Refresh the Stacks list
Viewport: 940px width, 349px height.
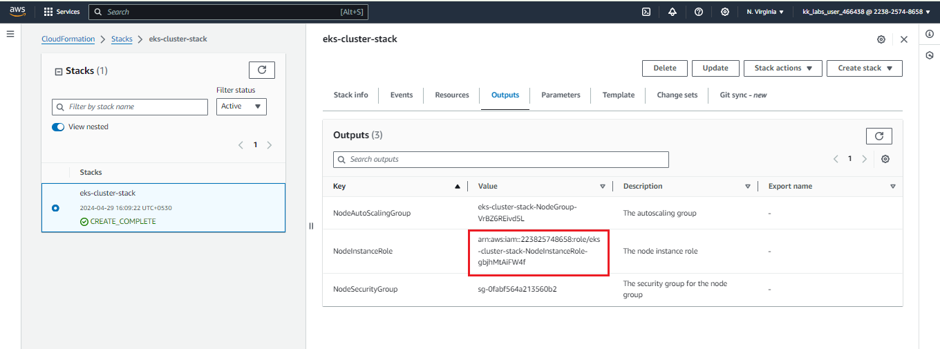coord(262,70)
